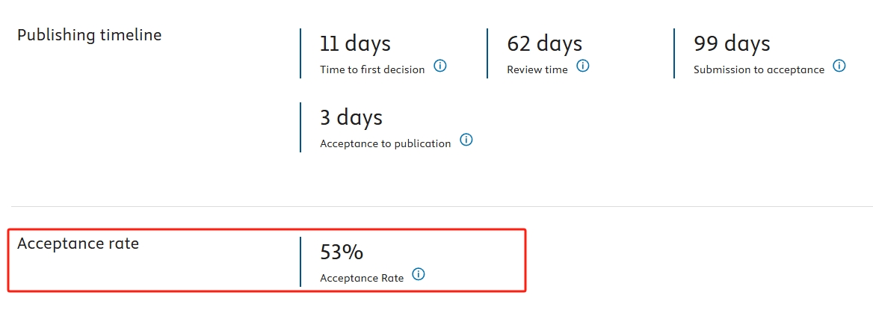Click the 3 days figure
873x310 pixels.
[351, 117]
